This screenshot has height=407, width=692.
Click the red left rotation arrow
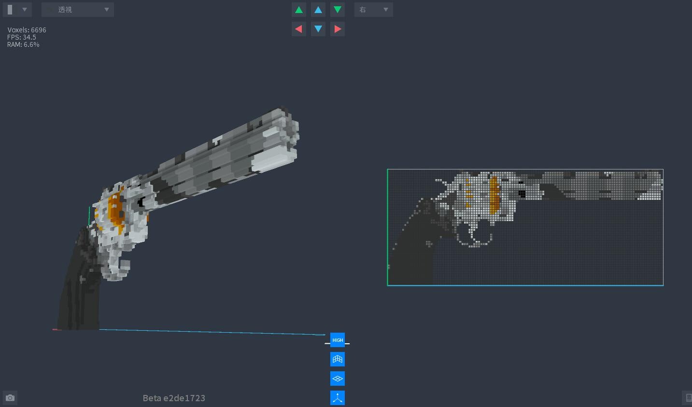pos(298,28)
